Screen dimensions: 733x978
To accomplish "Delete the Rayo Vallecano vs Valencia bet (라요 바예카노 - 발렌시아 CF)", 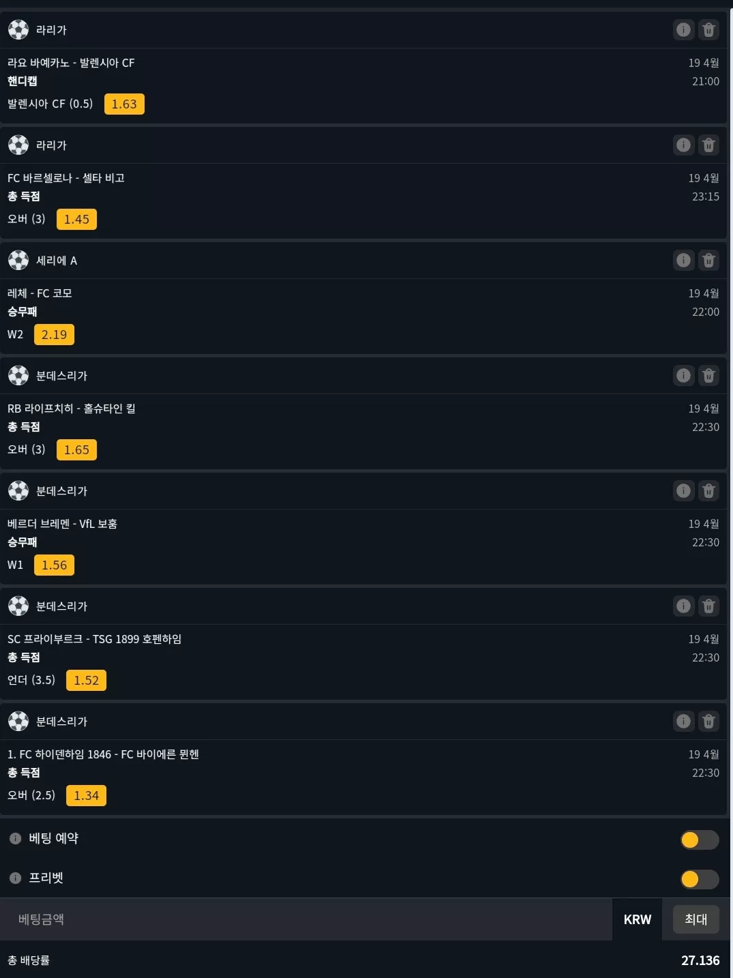I will click(x=708, y=29).
